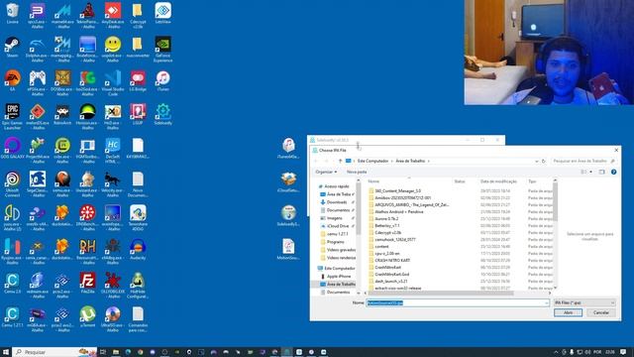Open File Explorer from the taskbar
634x357 pixels.
116,352
